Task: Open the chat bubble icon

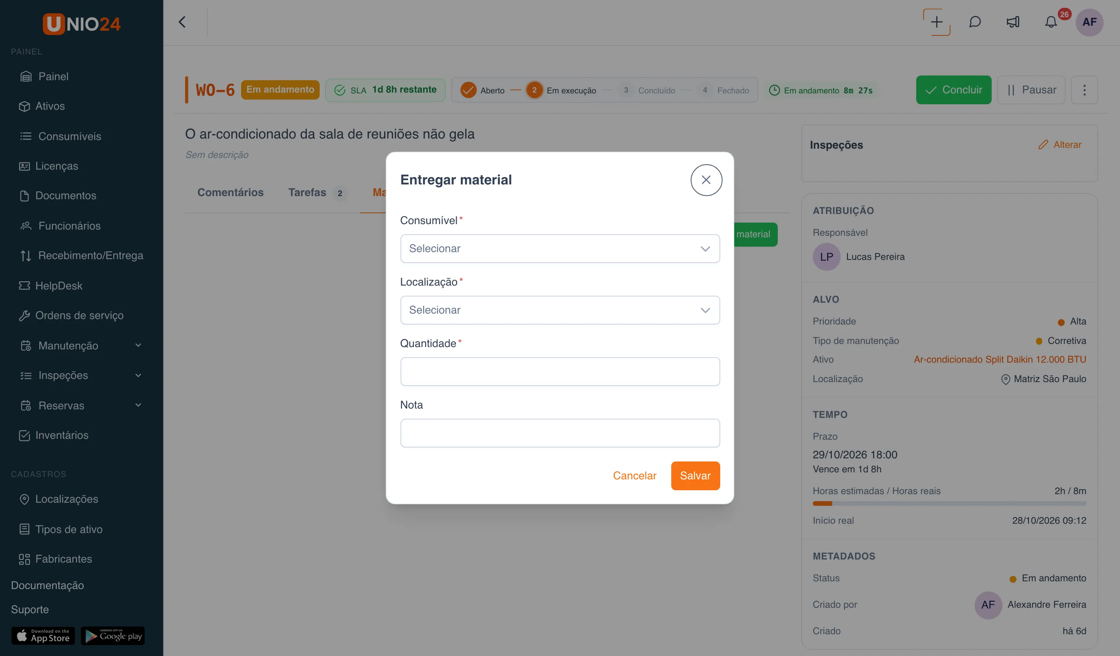Action: tap(975, 22)
